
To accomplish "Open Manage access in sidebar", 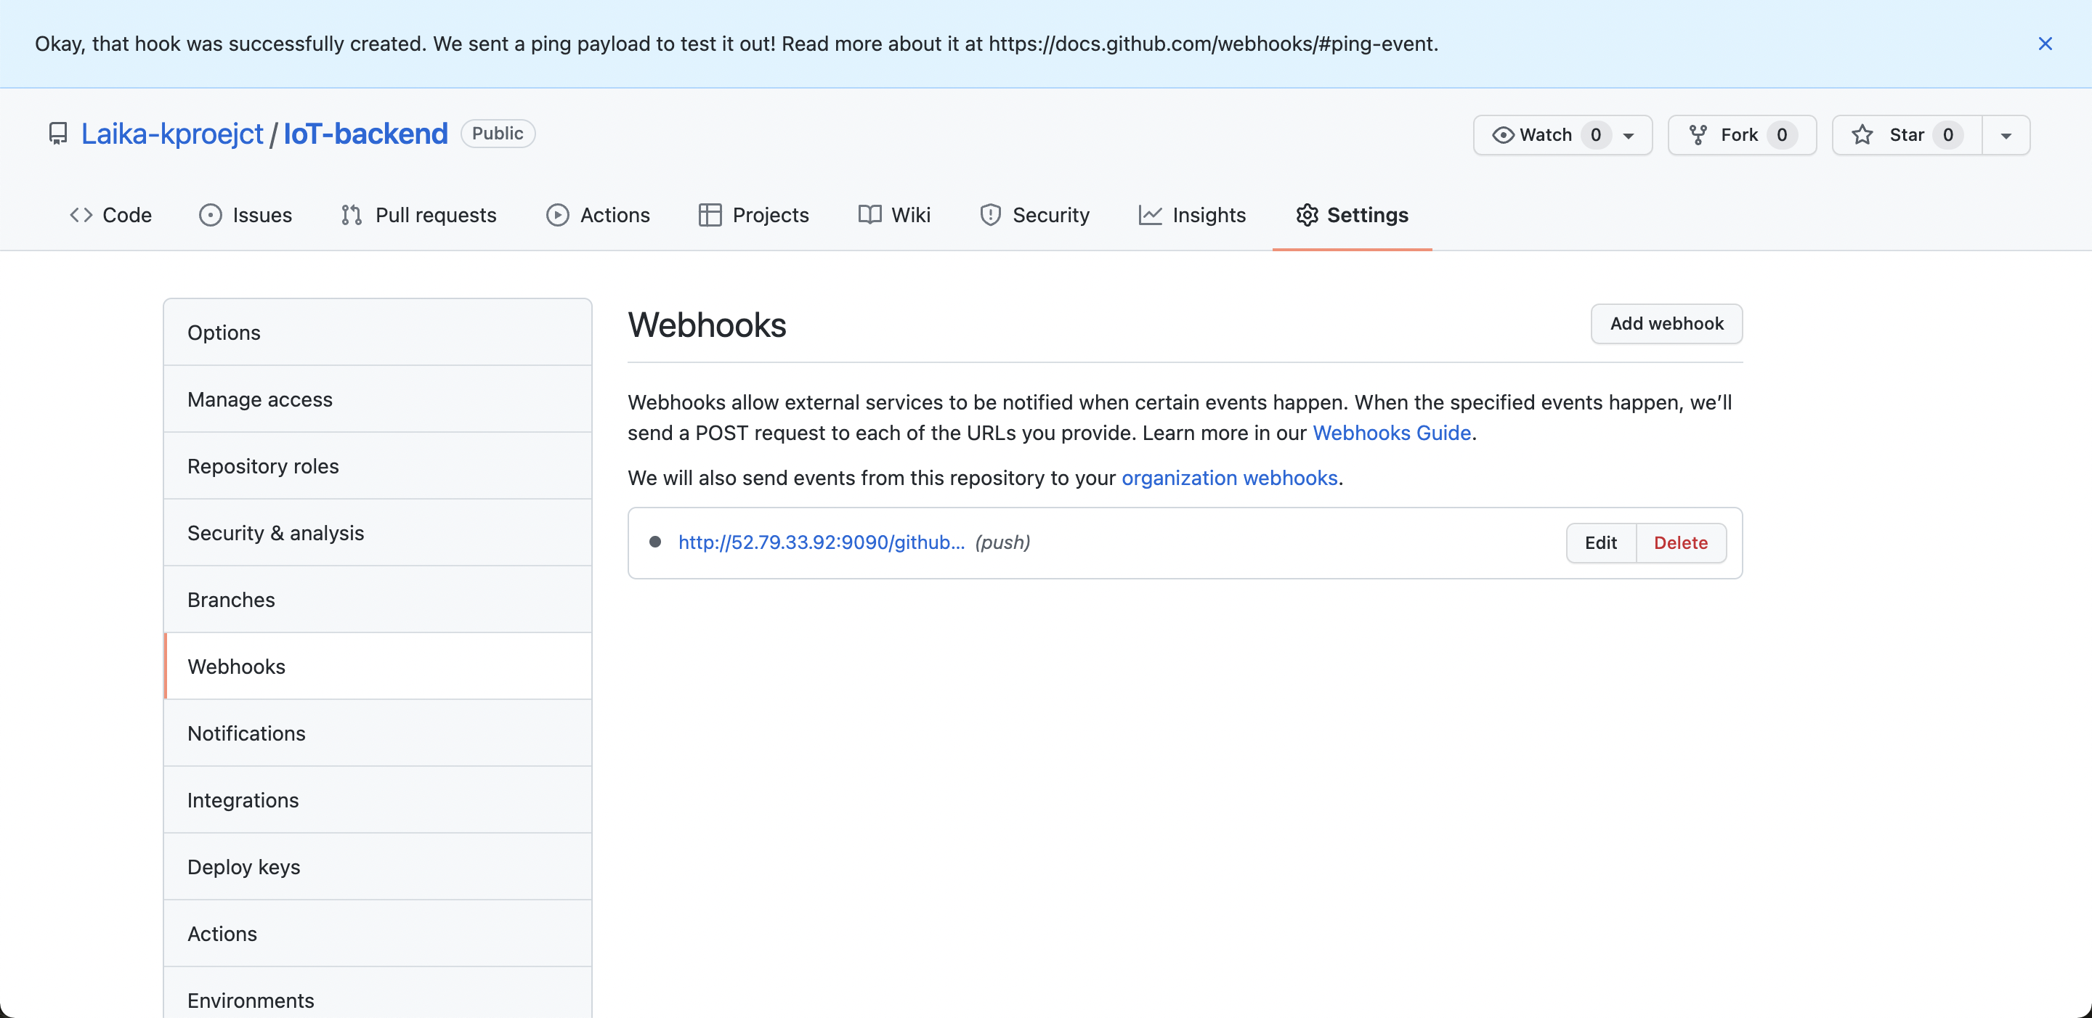I will 378,399.
